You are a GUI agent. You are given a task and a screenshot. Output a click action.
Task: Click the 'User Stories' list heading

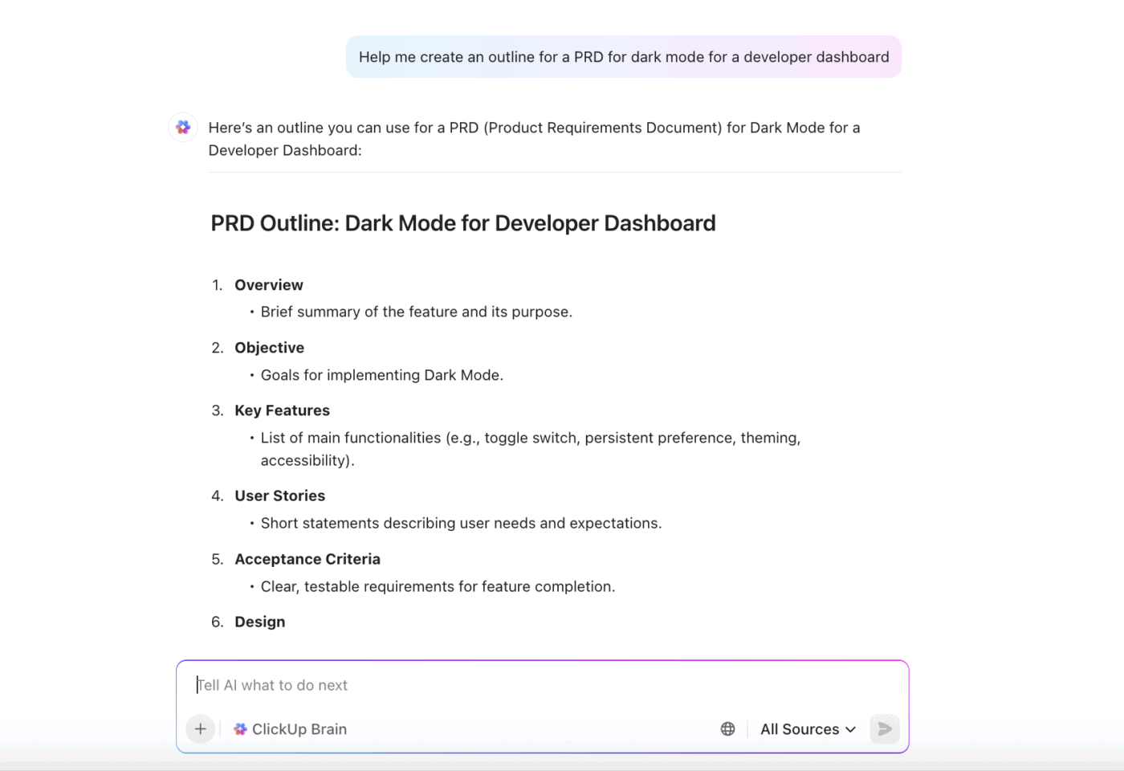[280, 496]
